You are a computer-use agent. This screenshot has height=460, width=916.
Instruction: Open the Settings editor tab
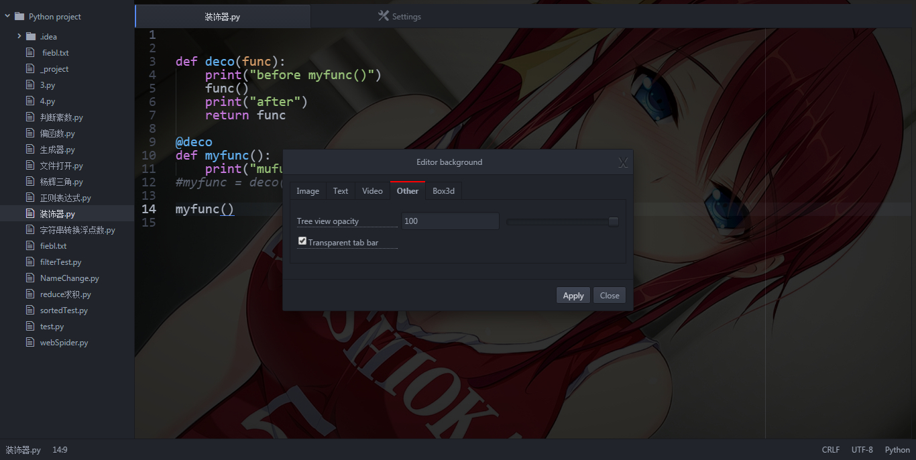click(x=399, y=16)
